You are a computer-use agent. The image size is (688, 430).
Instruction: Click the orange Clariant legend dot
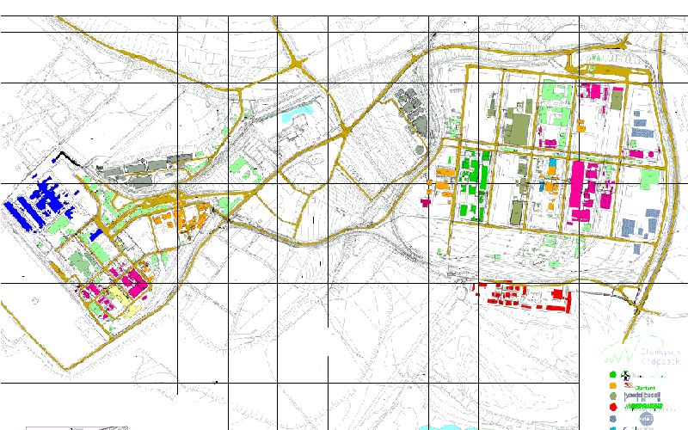pos(613,385)
